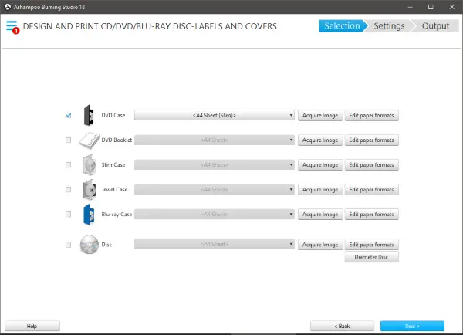Expand the Jewel Case paper format dropdown

point(215,190)
